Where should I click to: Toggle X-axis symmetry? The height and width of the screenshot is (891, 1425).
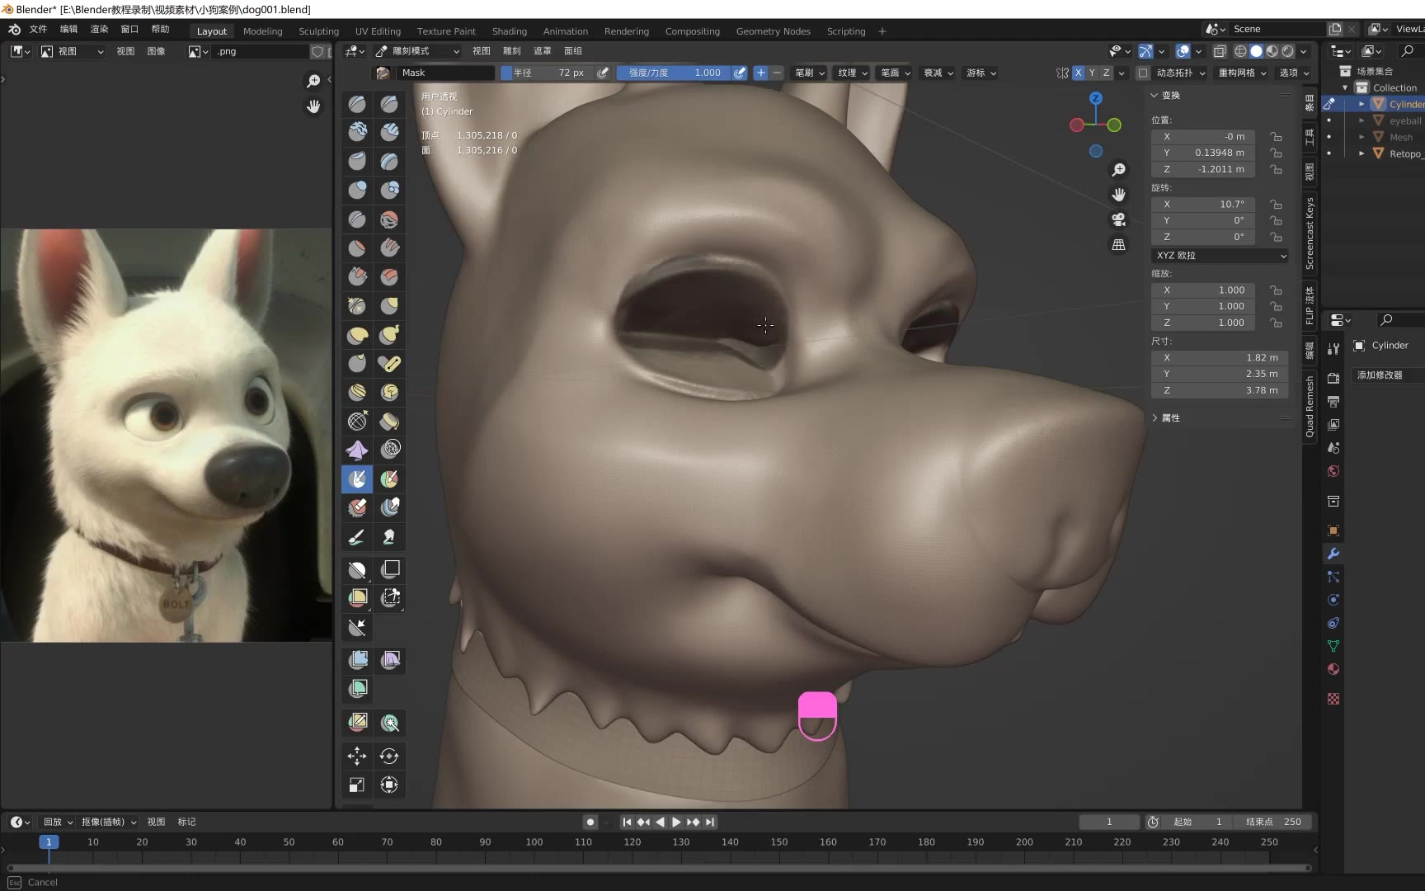click(1078, 73)
